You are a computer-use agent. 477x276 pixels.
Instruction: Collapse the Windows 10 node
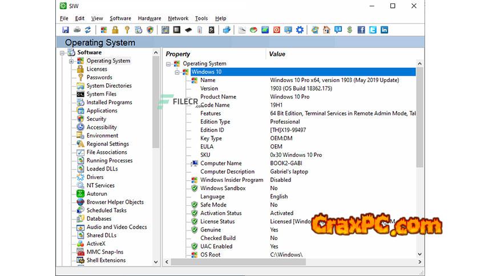177,72
